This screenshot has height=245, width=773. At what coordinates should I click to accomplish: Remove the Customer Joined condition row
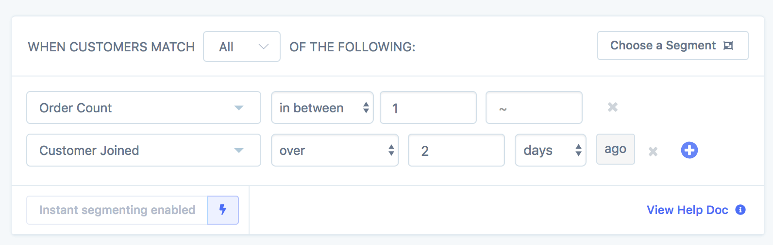click(653, 152)
